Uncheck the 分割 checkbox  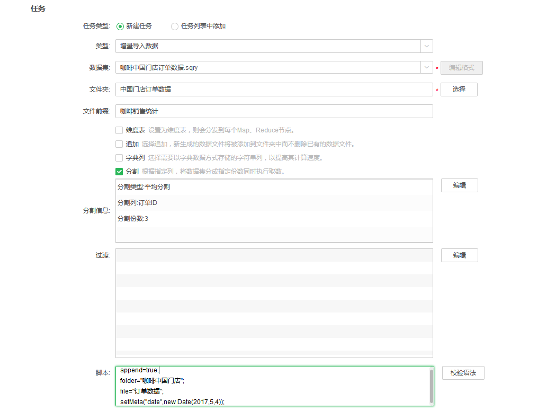click(119, 172)
